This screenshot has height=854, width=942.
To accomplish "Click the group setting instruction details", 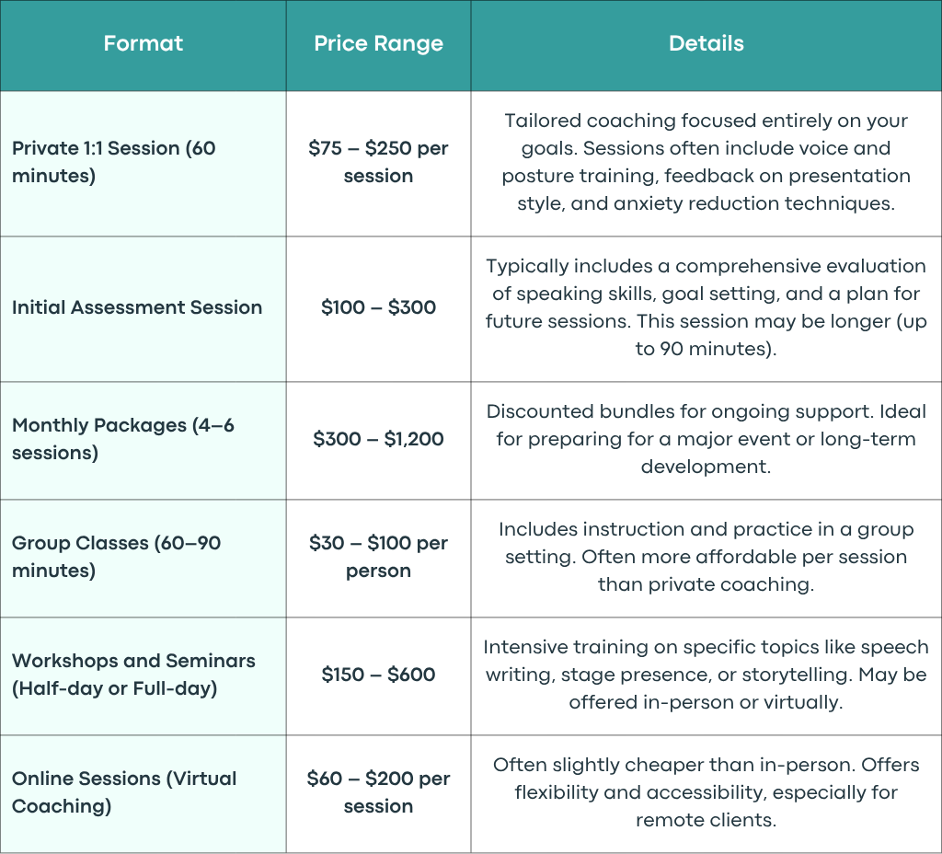I will tap(706, 557).
